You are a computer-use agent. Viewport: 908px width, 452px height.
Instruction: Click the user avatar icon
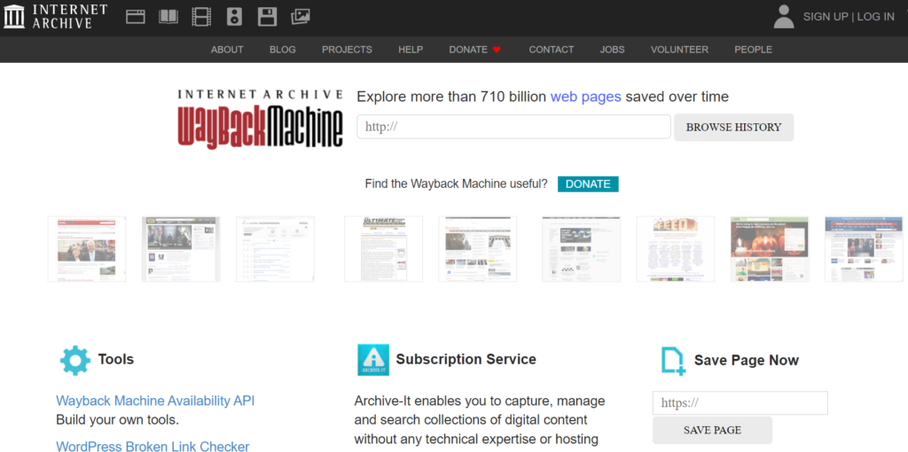tap(783, 16)
